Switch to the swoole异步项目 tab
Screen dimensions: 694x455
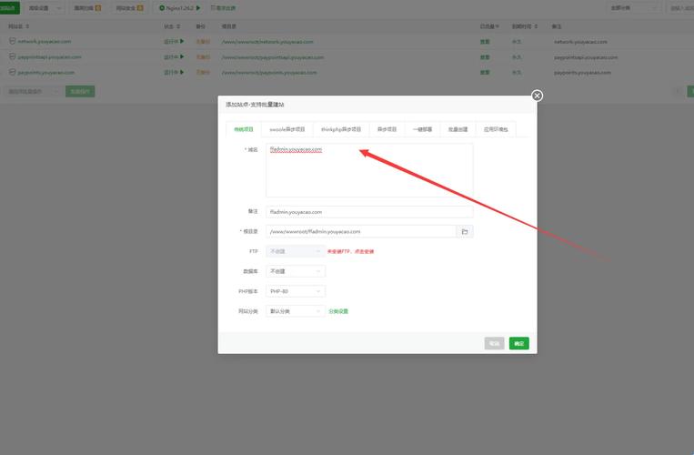[287, 129]
